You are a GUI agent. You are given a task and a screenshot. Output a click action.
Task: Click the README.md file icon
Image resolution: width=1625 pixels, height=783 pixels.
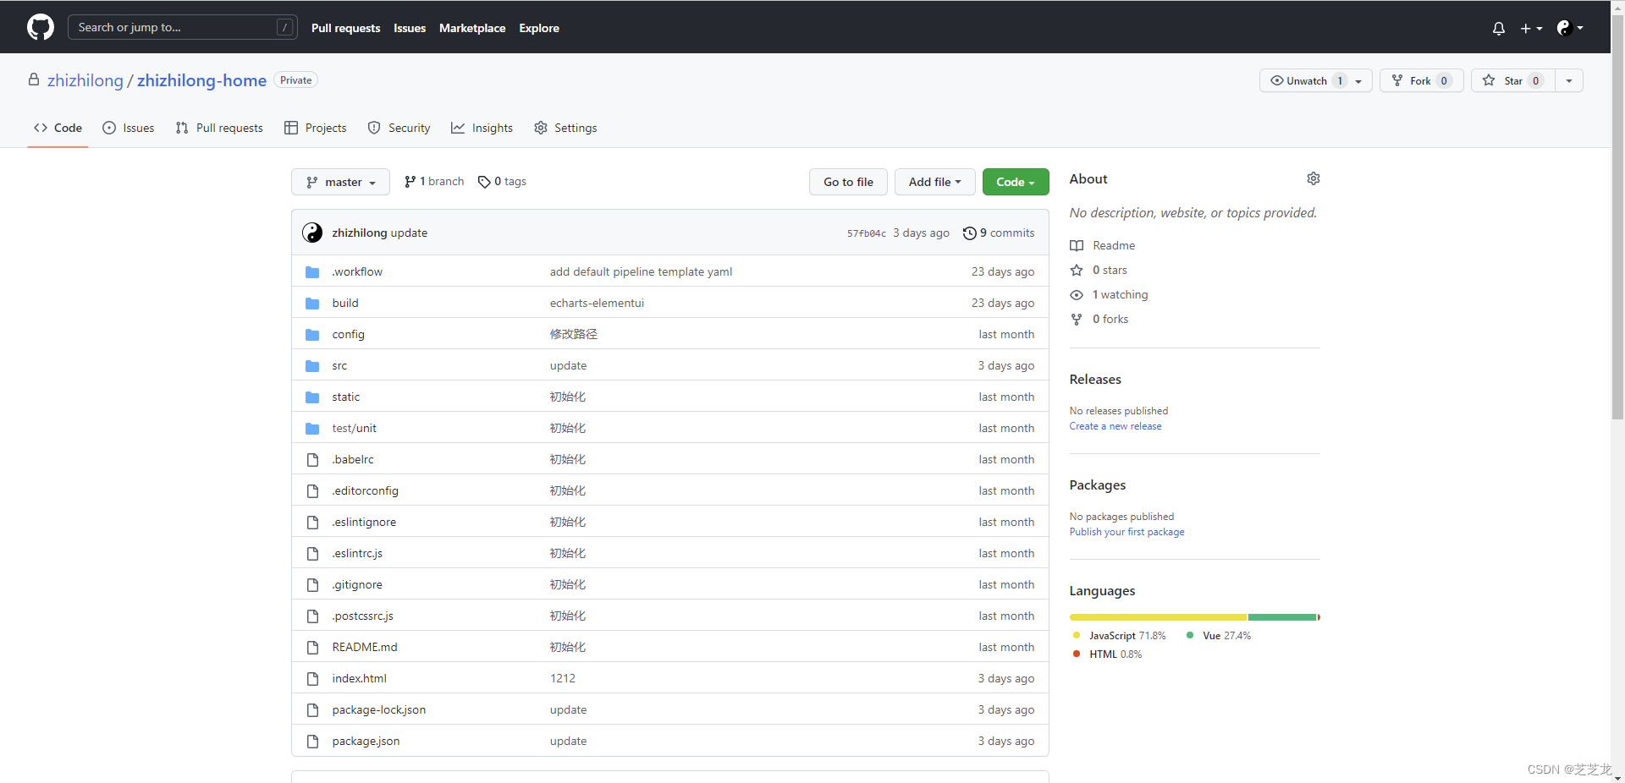pyautogui.click(x=312, y=648)
